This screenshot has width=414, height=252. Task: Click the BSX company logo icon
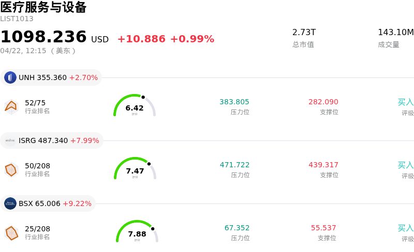[x=10, y=203]
